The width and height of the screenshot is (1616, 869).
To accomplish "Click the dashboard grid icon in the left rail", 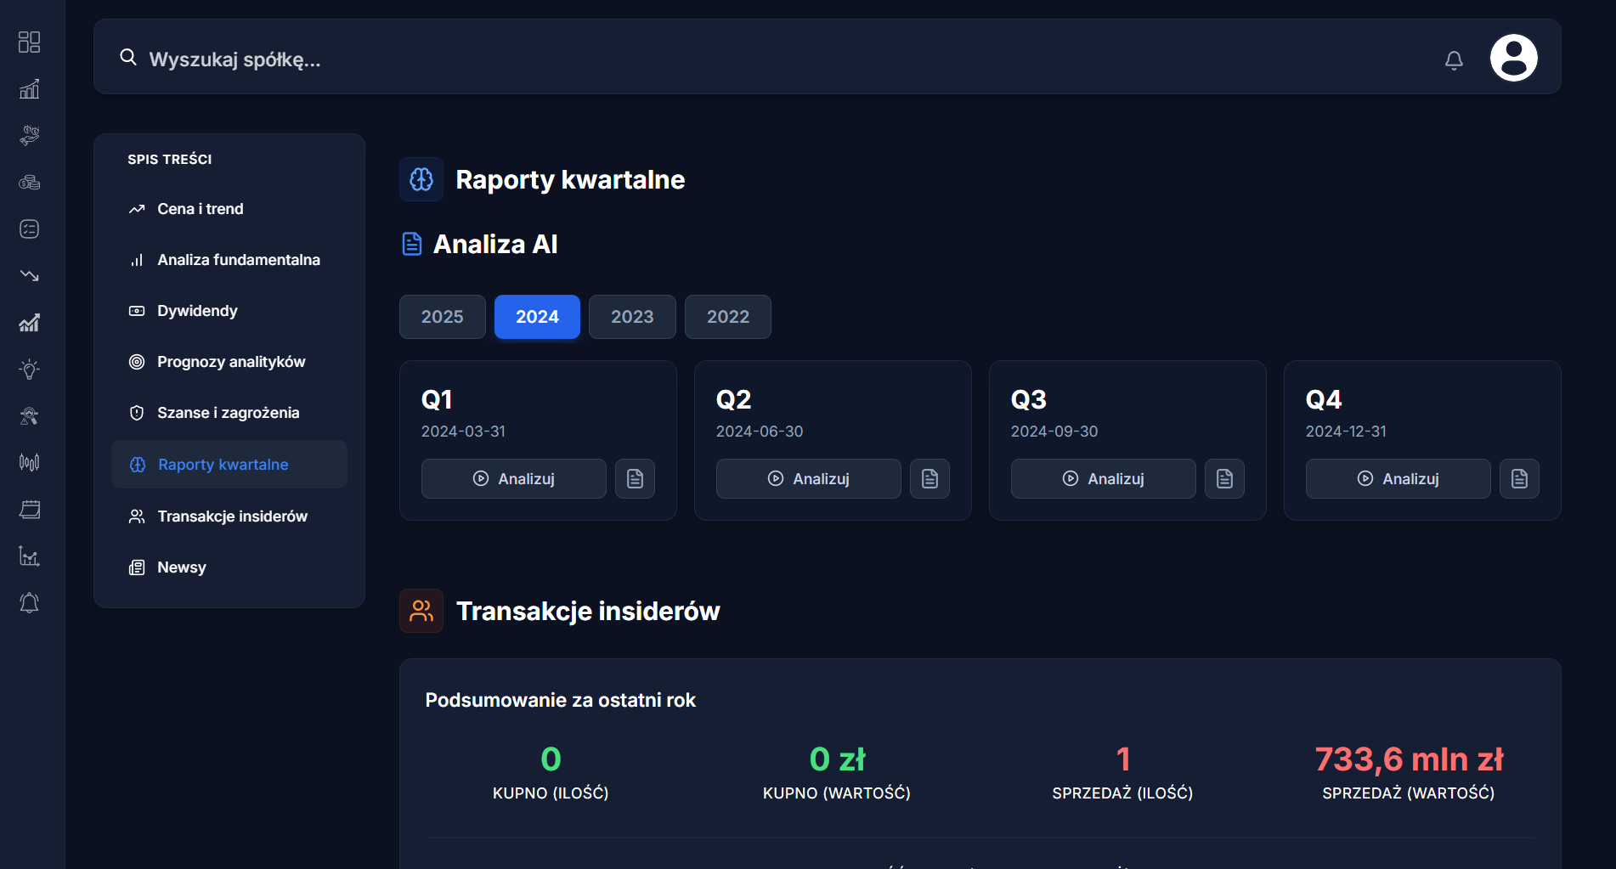I will click(30, 42).
